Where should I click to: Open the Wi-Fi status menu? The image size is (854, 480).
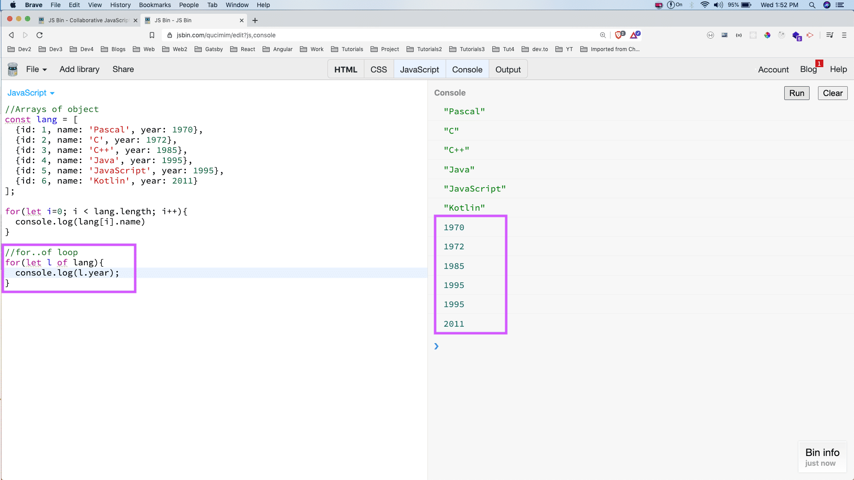pyautogui.click(x=705, y=5)
